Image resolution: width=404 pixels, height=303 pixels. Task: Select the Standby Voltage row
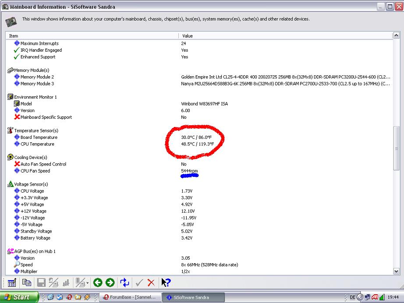[199, 231]
